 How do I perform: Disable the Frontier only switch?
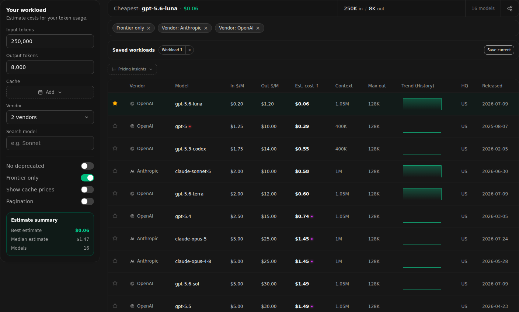[87, 178]
